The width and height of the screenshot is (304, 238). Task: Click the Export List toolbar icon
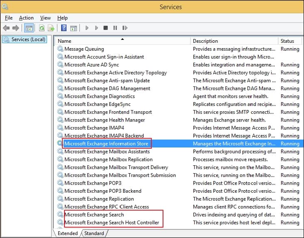(x=51, y=28)
